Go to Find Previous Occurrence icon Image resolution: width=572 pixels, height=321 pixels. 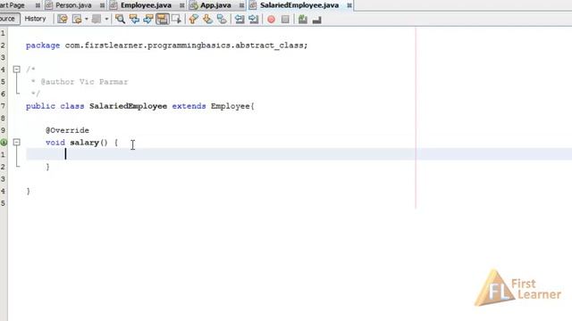134,19
